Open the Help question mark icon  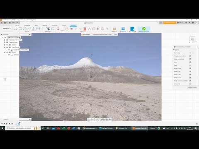193,23
